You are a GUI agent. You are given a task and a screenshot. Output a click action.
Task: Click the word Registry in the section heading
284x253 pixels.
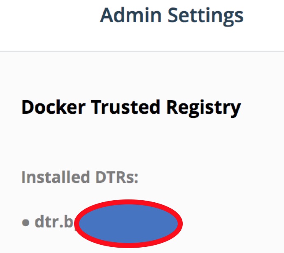point(204,108)
